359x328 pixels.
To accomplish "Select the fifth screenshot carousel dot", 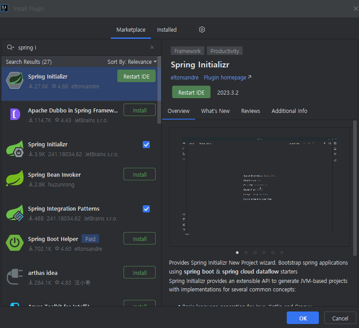I will point(273,253).
